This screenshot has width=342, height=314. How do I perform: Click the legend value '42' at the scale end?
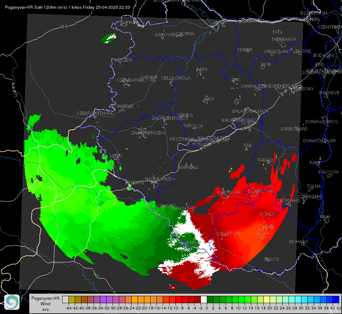[x=339, y=308]
